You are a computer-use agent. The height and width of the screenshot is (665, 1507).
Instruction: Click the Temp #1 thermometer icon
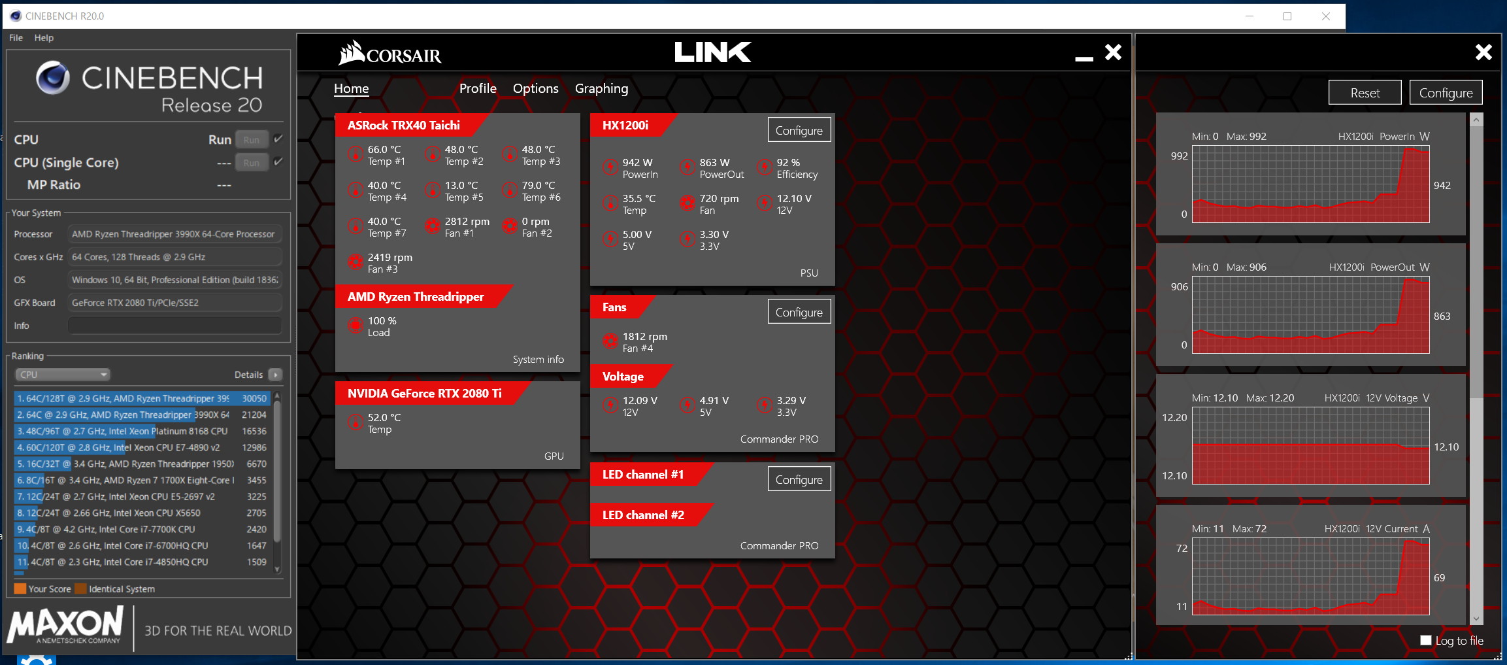pos(356,155)
